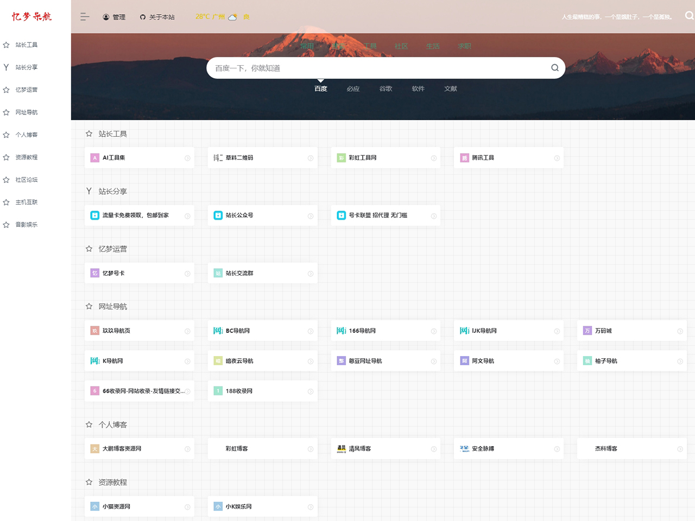The height and width of the screenshot is (521, 695).
Task: Open the 关于本站 header menu
Action: [157, 17]
